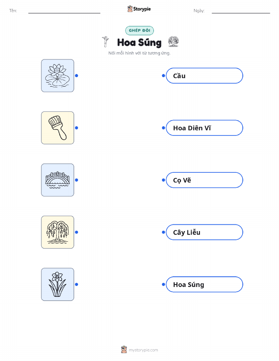The width and height of the screenshot is (279, 361).
Task: Open the mystorypie.com footer link
Action: click(x=143, y=350)
